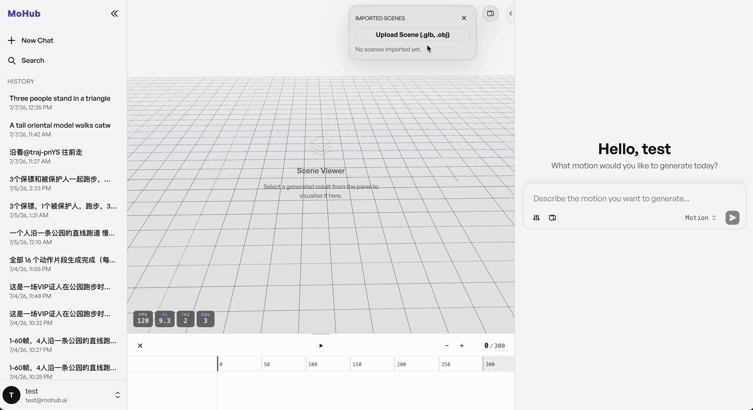This screenshot has height=410, width=753.
Task: Close the timeline with X icon
Action: point(140,346)
